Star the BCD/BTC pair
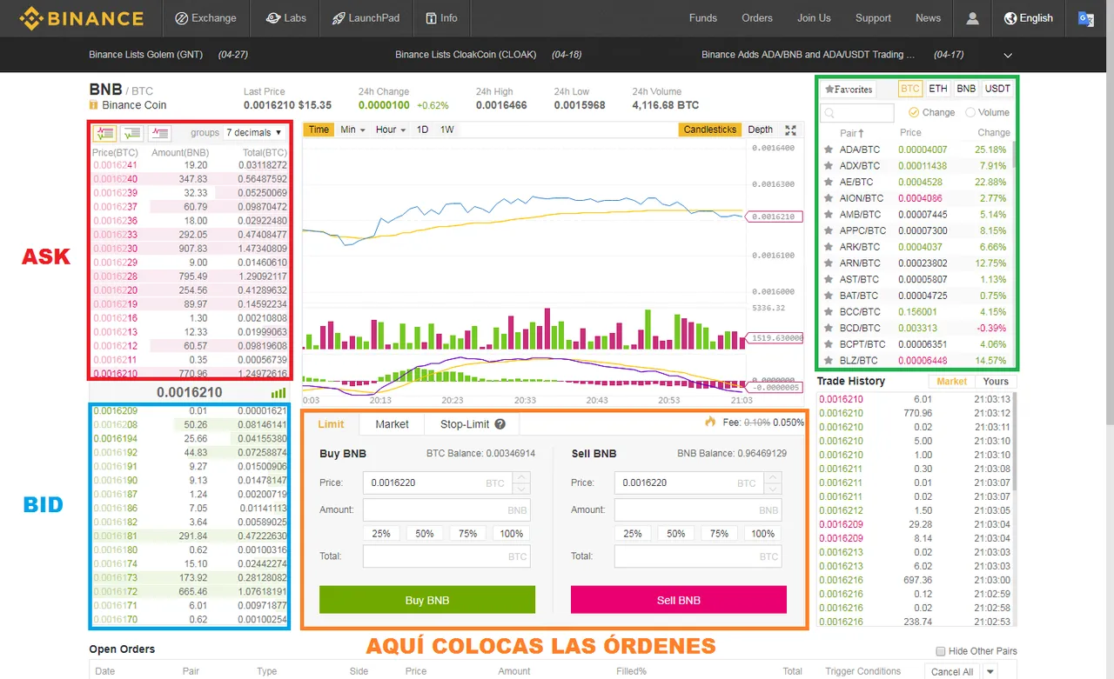This screenshot has height=679, width=1114. click(829, 328)
